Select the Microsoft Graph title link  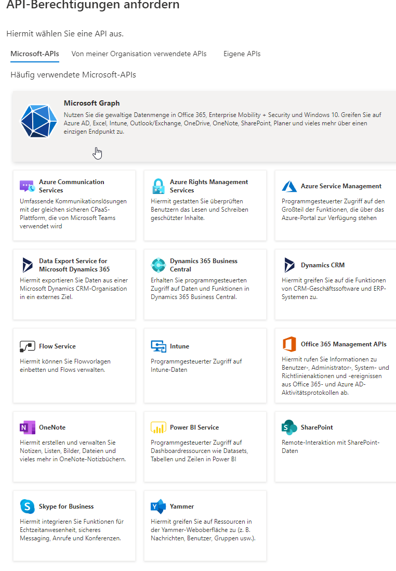(92, 103)
